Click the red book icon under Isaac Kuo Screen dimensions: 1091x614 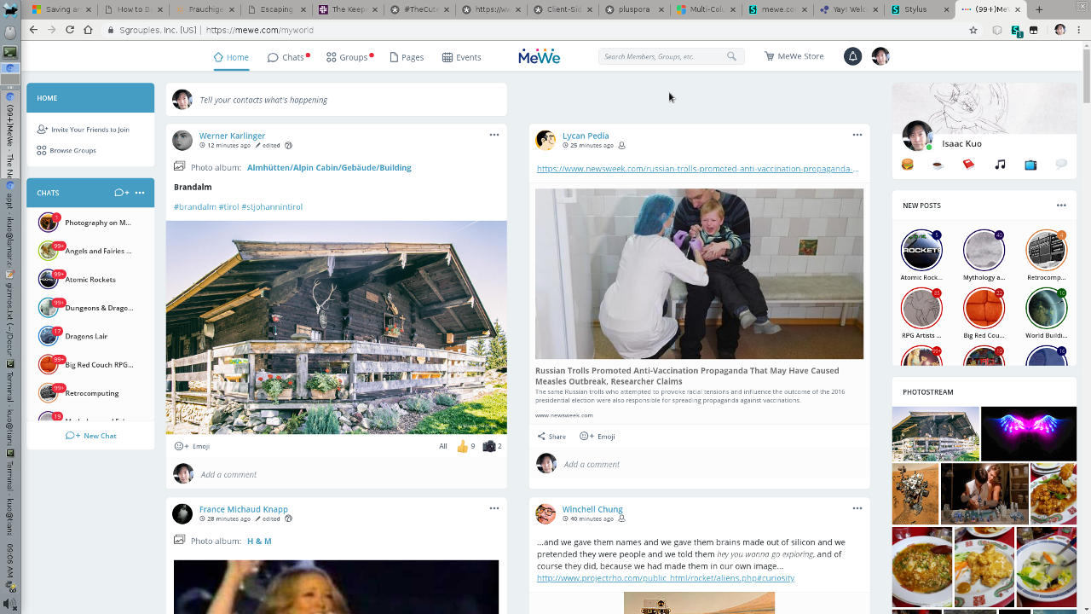(968, 164)
